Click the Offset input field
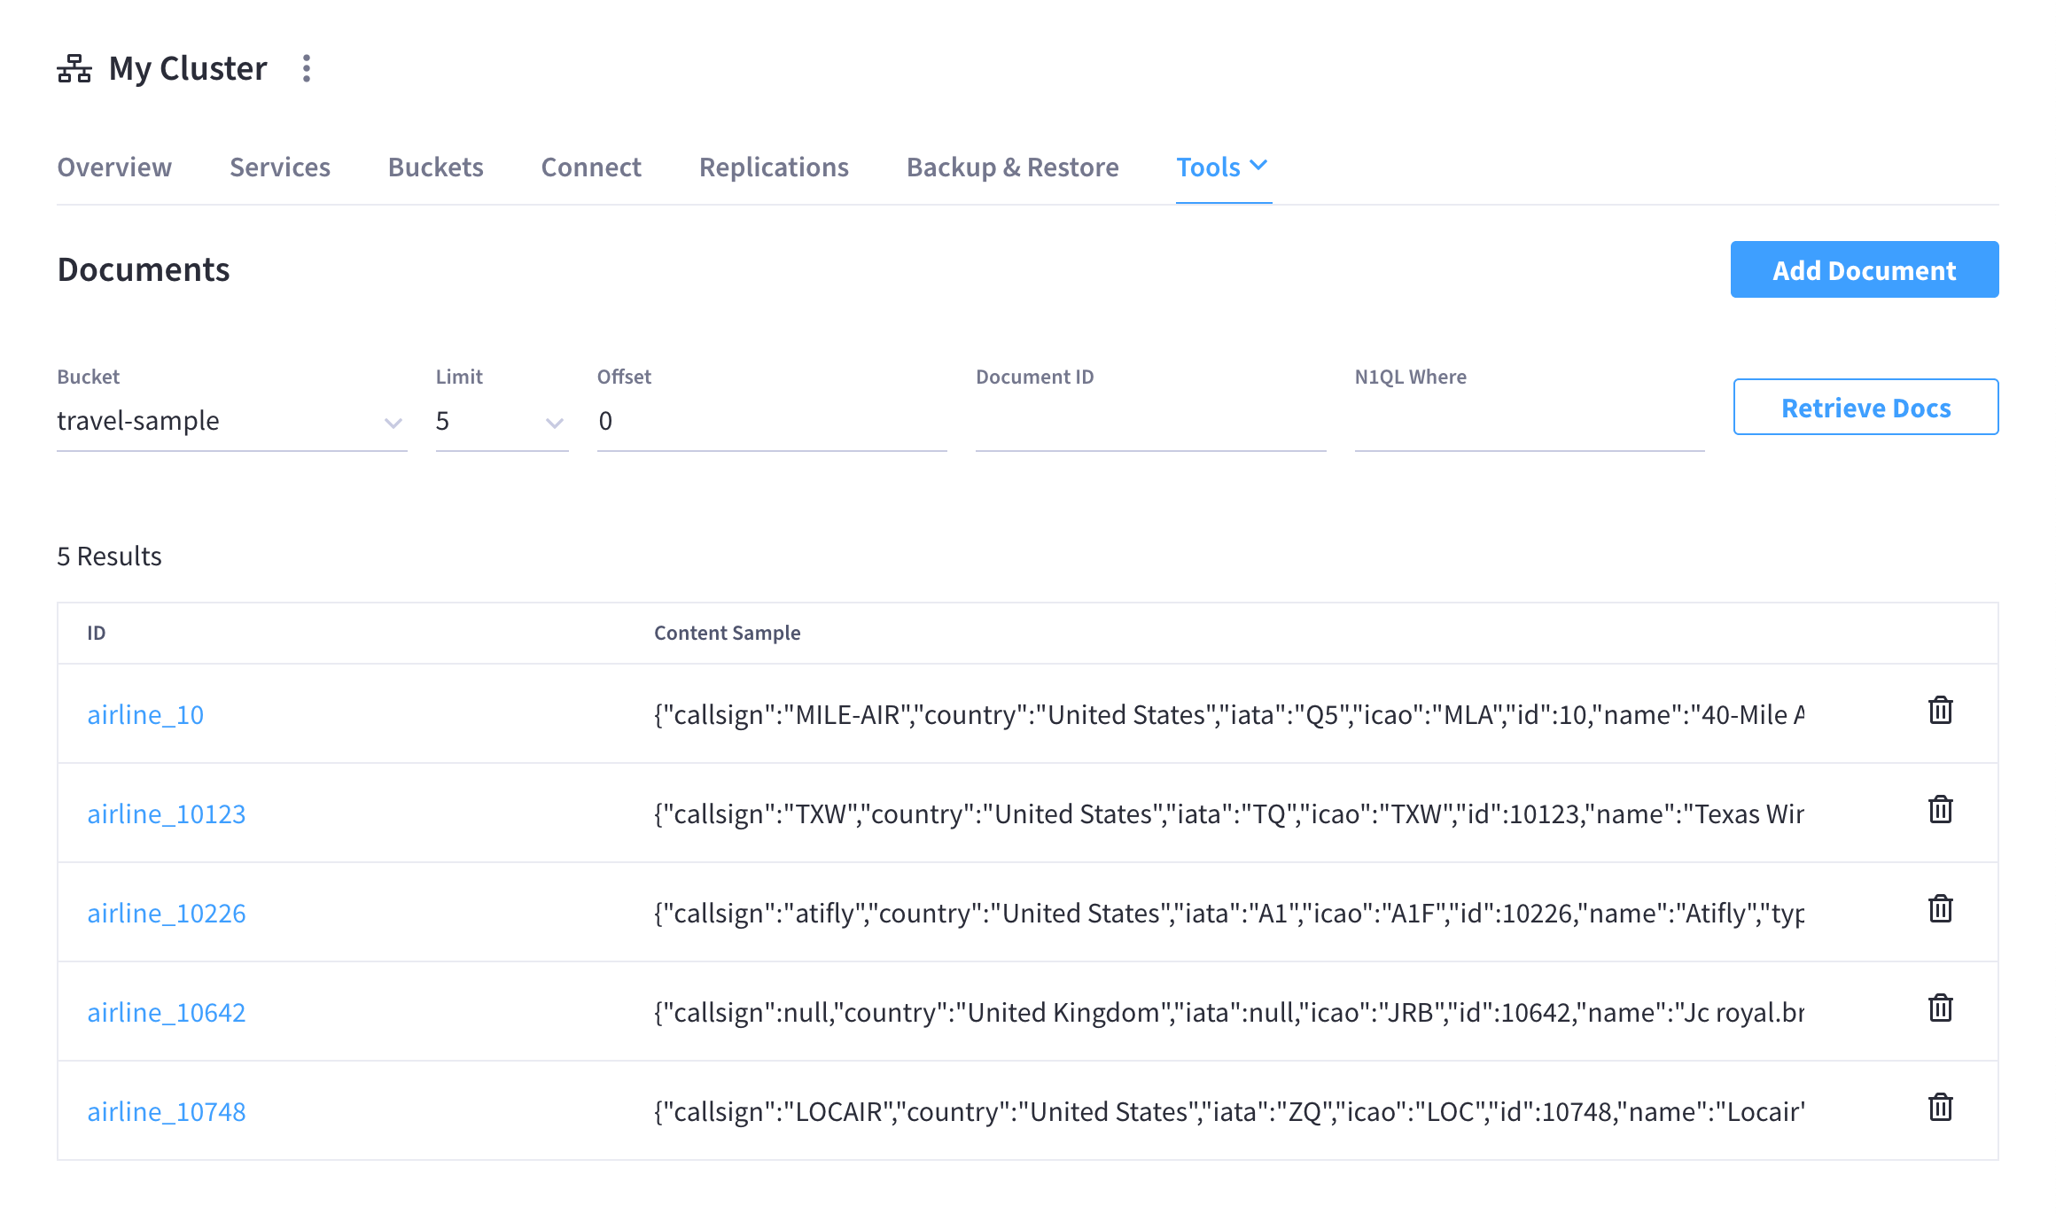2056x1214 pixels. (x=771, y=422)
